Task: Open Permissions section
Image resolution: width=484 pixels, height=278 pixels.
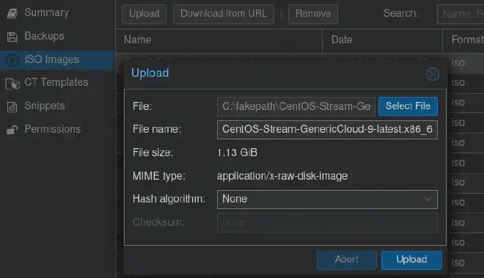Action: point(53,129)
